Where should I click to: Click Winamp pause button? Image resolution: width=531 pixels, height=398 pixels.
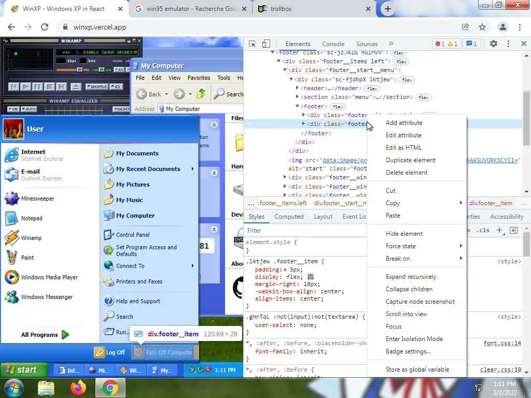pyautogui.click(x=37, y=87)
